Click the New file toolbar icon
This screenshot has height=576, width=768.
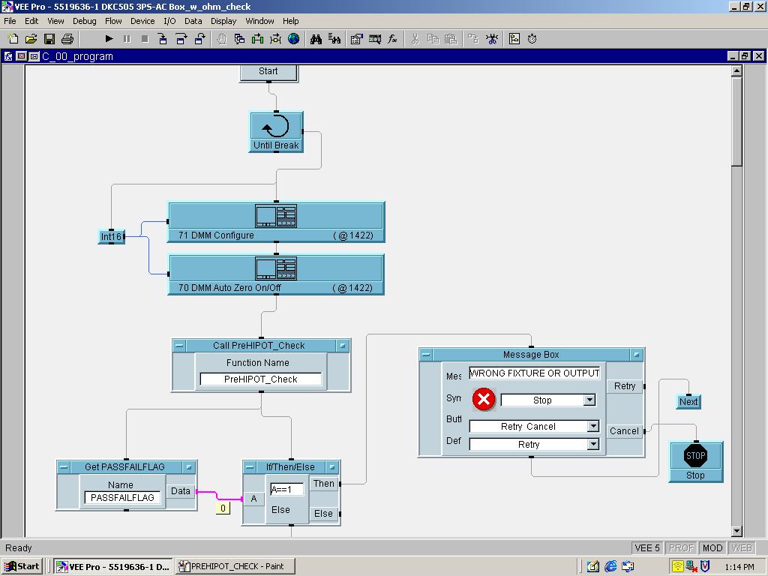[13, 39]
